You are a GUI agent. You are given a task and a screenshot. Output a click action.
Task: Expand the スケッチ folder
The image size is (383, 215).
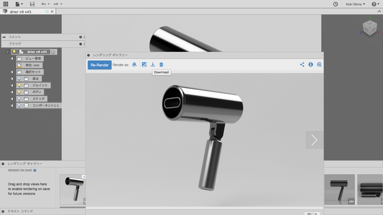[12, 99]
